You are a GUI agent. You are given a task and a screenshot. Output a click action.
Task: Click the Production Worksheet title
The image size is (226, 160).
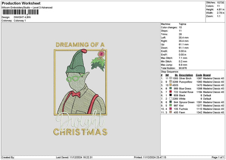point(21,3)
